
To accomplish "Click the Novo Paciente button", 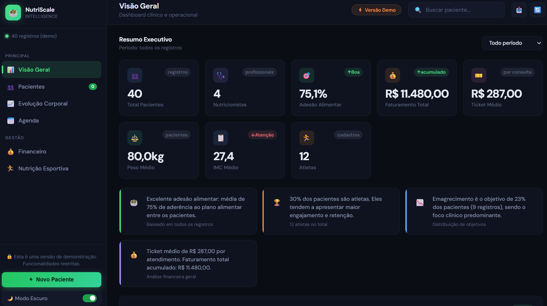I will (52, 280).
